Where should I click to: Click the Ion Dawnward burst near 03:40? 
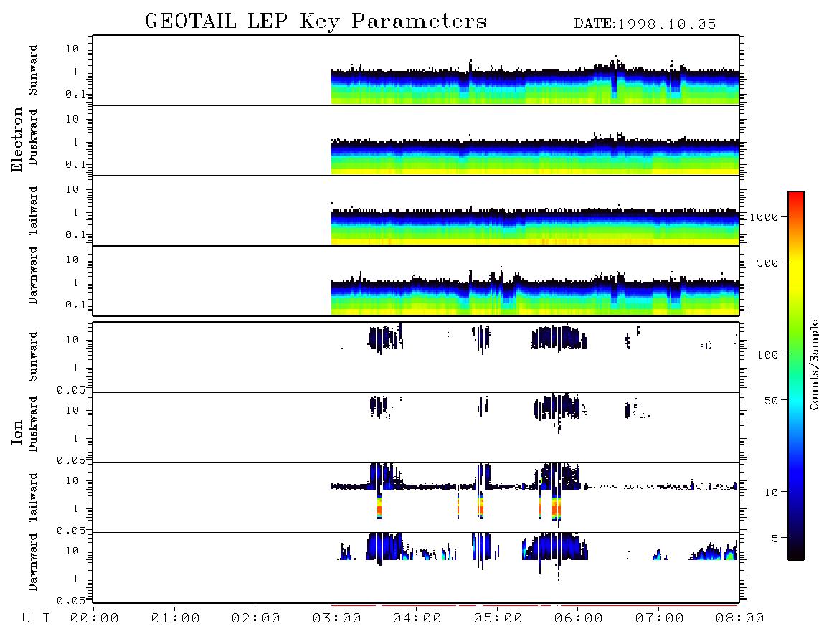point(385,547)
